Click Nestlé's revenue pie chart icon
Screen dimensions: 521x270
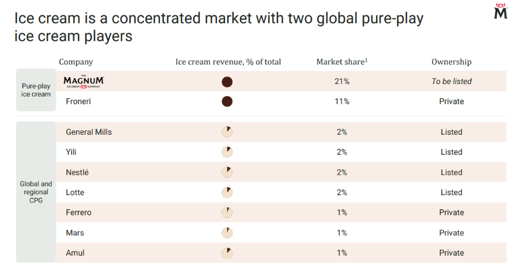227,172
